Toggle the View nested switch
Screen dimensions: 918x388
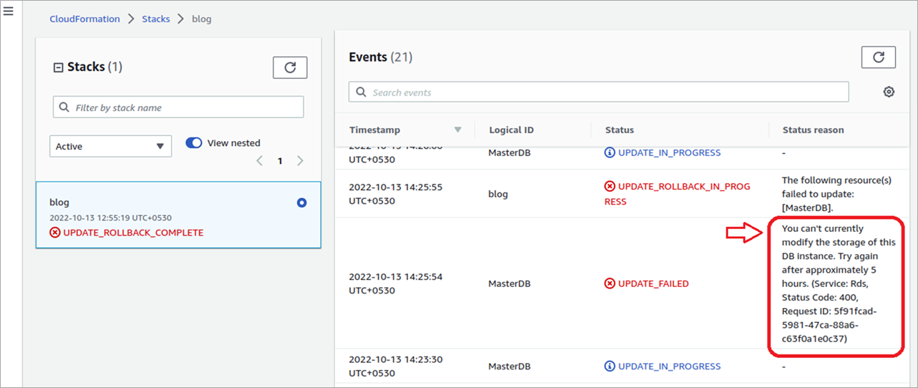[x=194, y=142]
